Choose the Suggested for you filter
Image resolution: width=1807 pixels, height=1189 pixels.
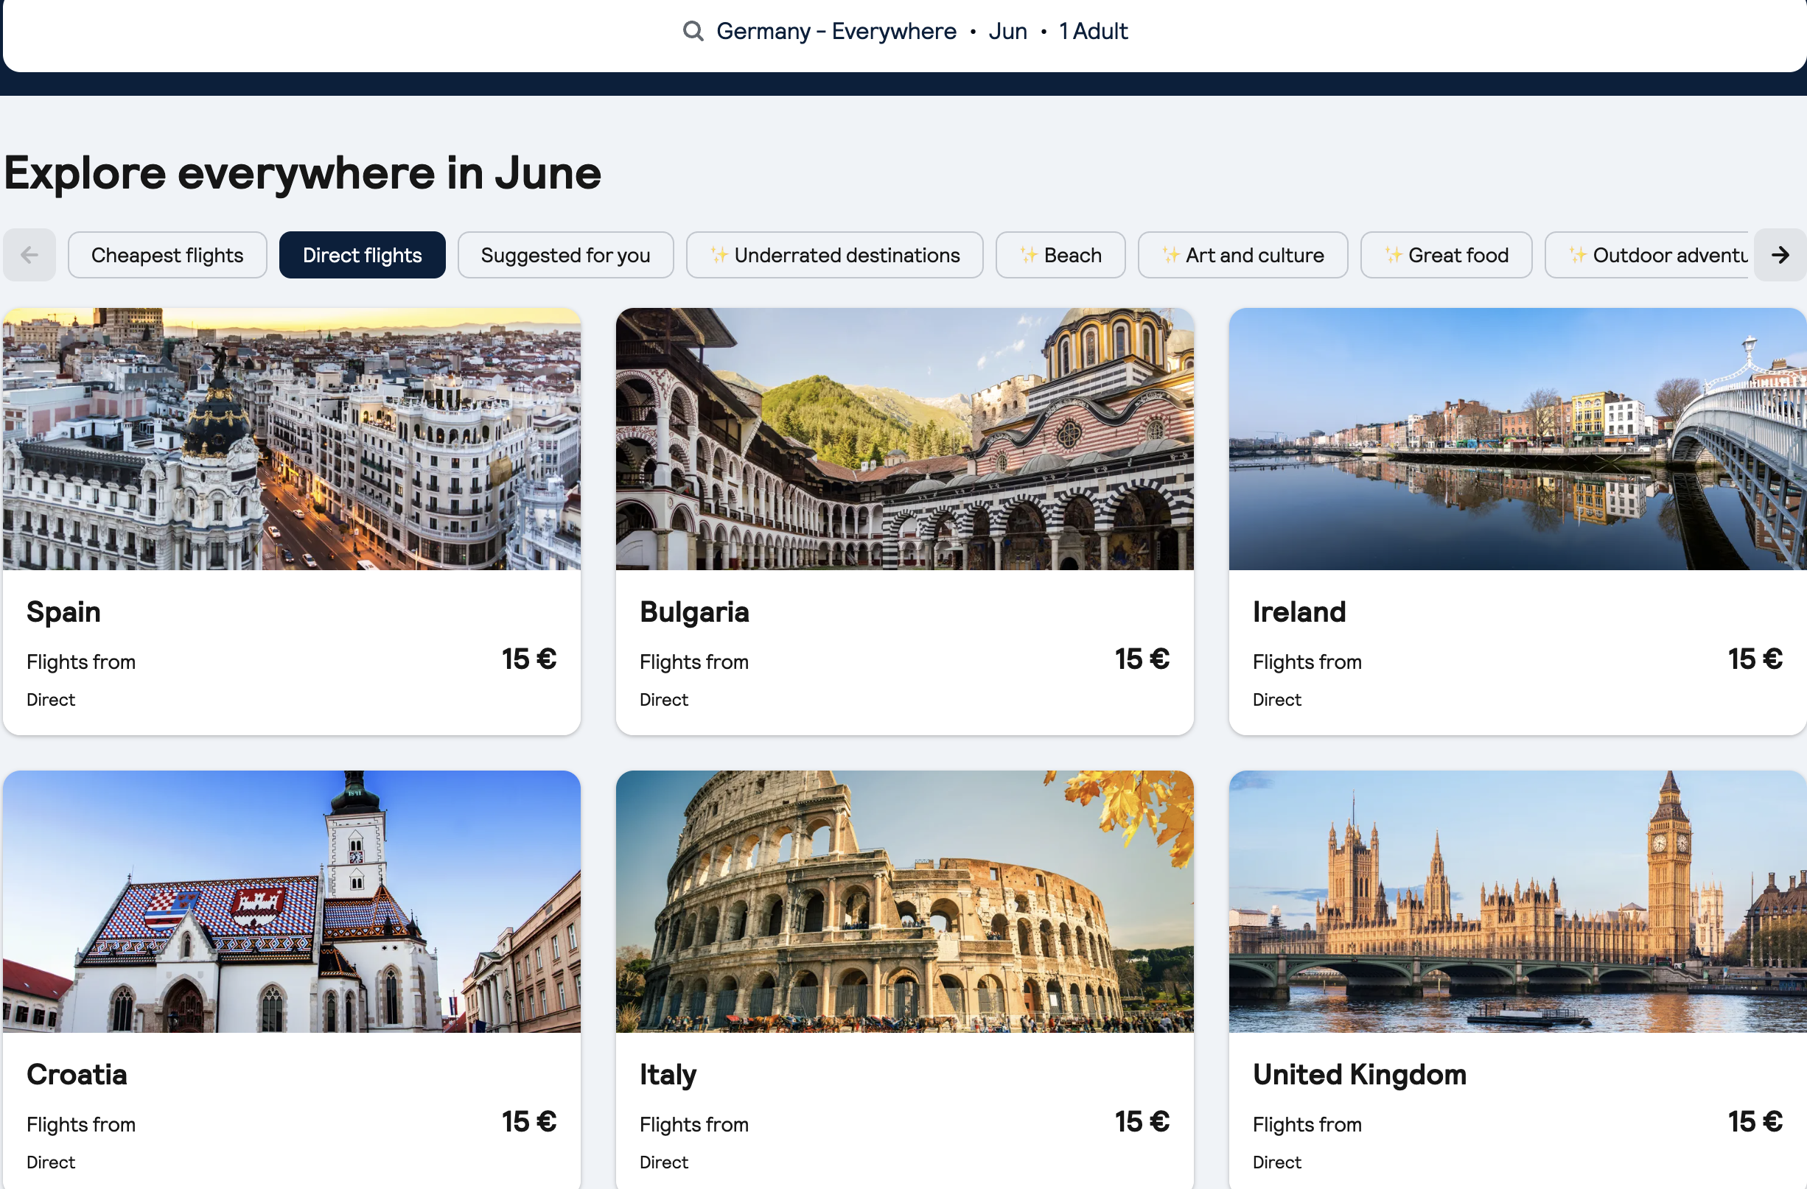pos(566,255)
